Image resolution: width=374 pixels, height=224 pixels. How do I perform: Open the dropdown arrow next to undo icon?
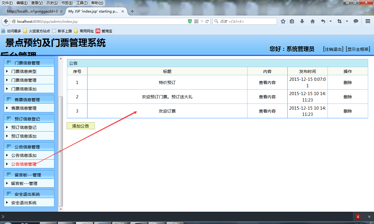tap(330, 21)
